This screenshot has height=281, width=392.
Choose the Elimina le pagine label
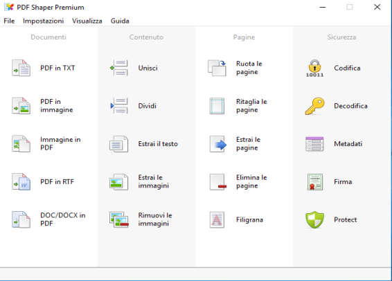point(251,182)
